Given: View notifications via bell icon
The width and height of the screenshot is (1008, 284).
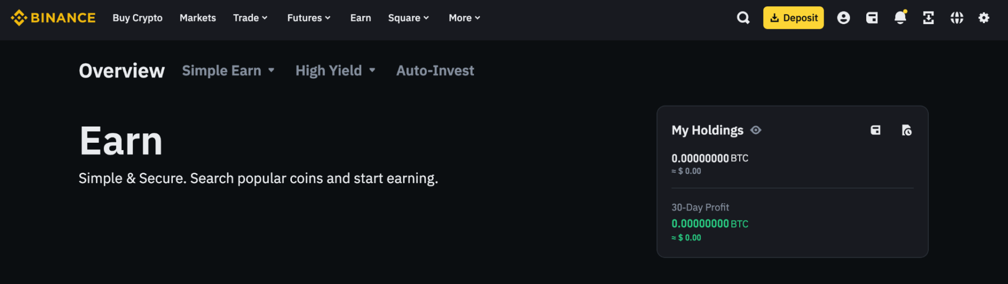Looking at the screenshot, I should [x=900, y=17].
